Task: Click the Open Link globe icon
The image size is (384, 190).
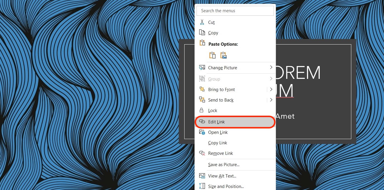Action: [x=202, y=132]
